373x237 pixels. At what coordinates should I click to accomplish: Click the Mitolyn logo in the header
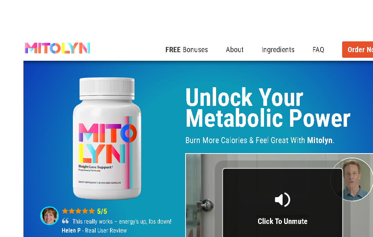[57, 48]
